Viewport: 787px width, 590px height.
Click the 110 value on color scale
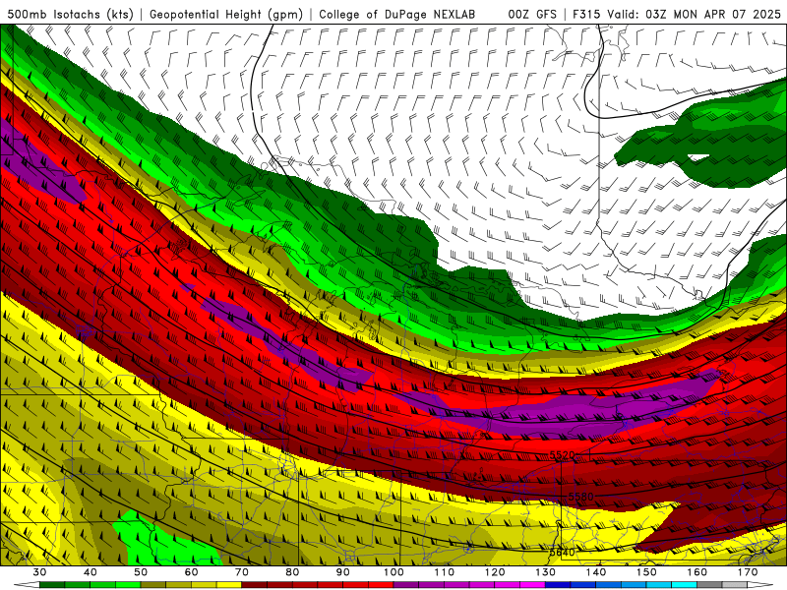(445, 572)
